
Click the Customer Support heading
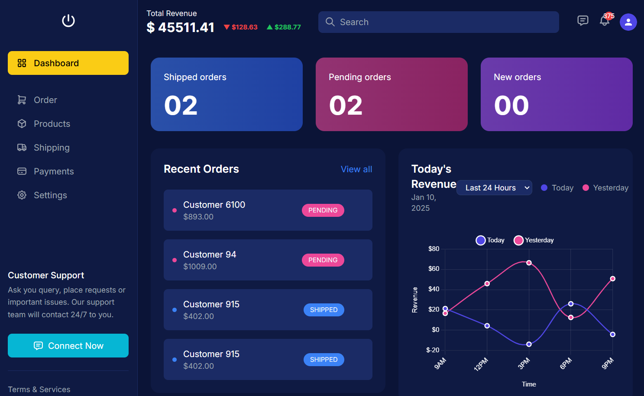[x=46, y=275]
